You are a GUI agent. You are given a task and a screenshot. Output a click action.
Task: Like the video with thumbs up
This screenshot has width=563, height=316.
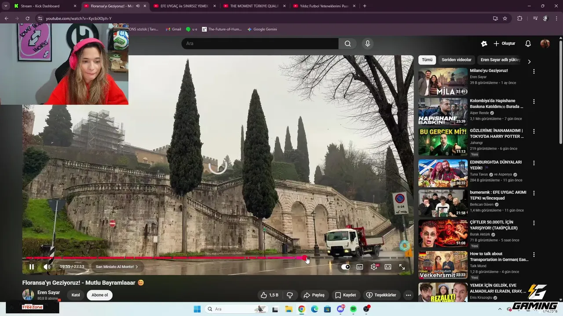pos(269,295)
